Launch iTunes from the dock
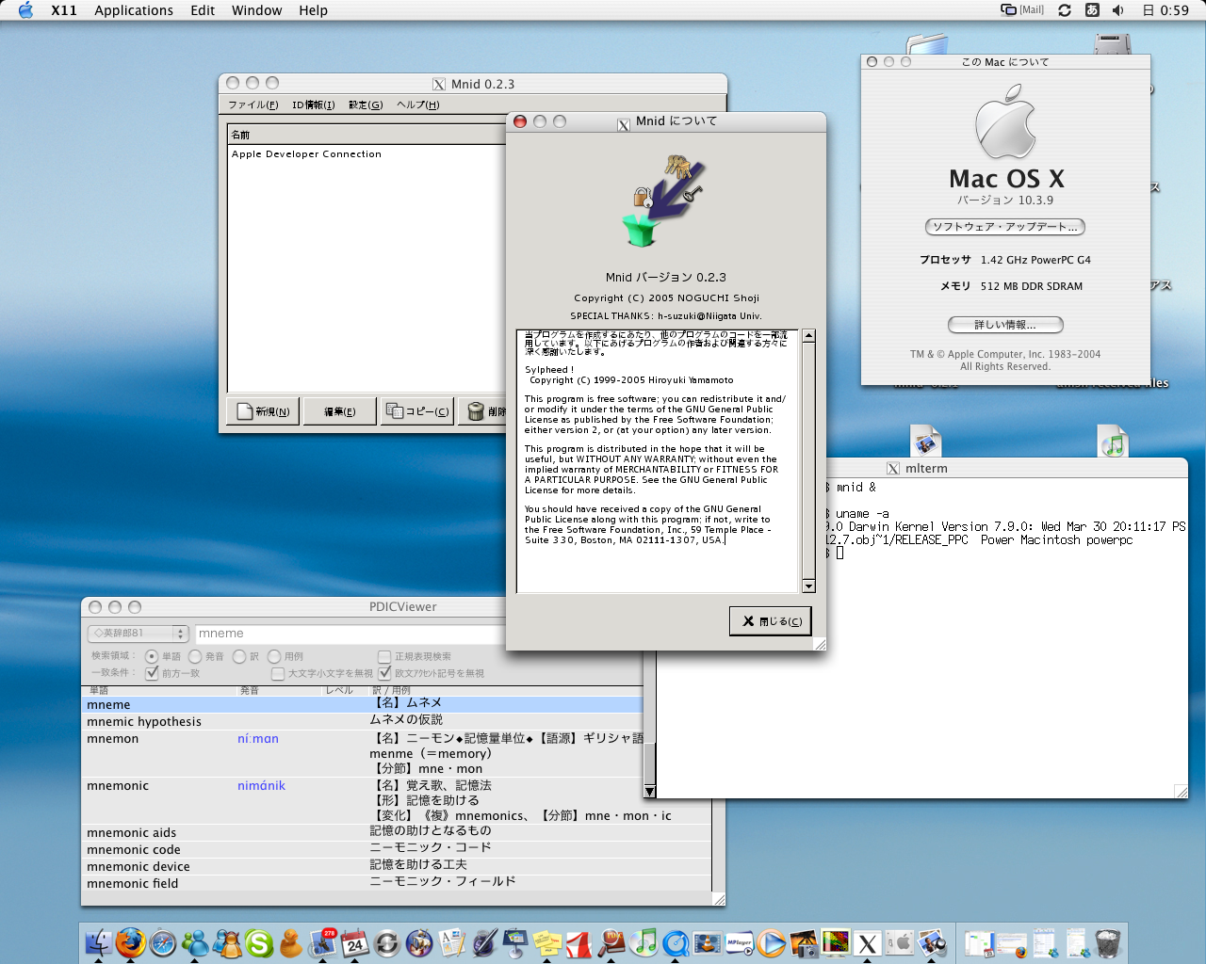 tap(644, 941)
